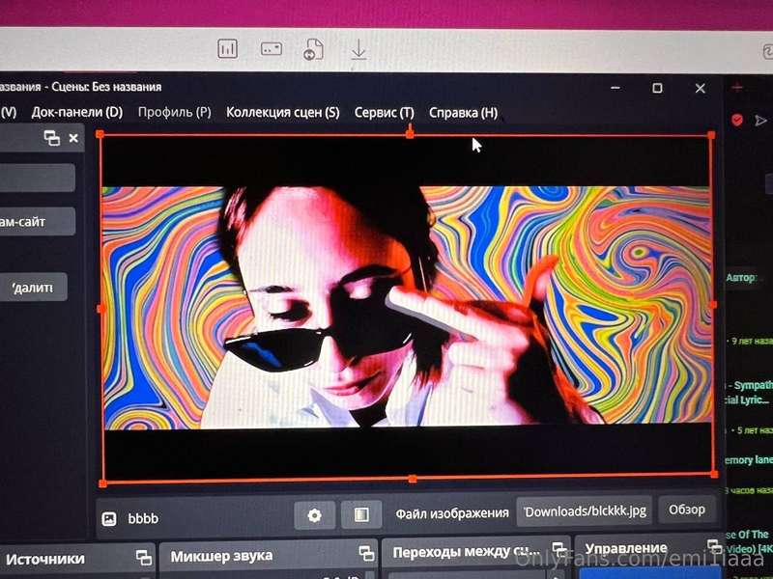
Task: Open source properties gear for bbbb
Action: 315,515
